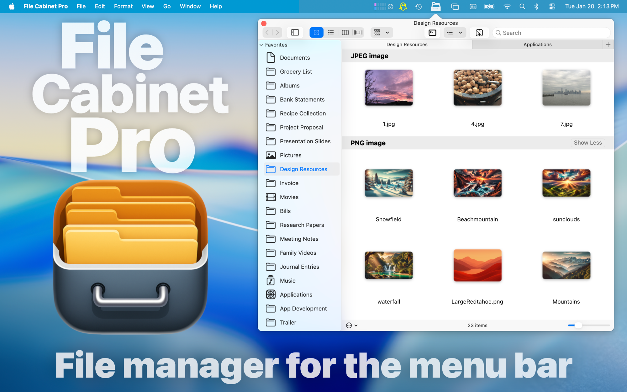Viewport: 627px width, 392px height.
Task: Open the Go menu in the menu bar
Action: click(167, 6)
